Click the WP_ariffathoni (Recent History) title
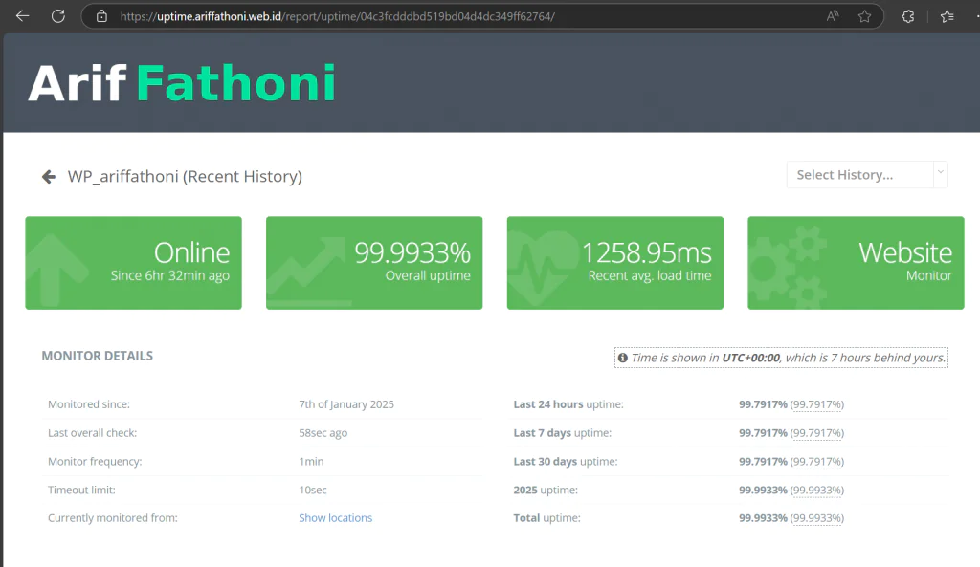980x567 pixels. [185, 177]
